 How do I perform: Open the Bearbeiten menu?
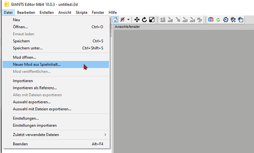[x=26, y=13]
